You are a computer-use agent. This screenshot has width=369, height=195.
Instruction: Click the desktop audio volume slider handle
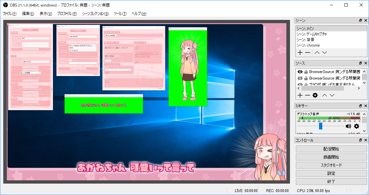click(x=321, y=126)
